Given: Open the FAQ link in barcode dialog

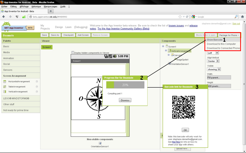Looking at the screenshot, I should (x=176, y=142).
